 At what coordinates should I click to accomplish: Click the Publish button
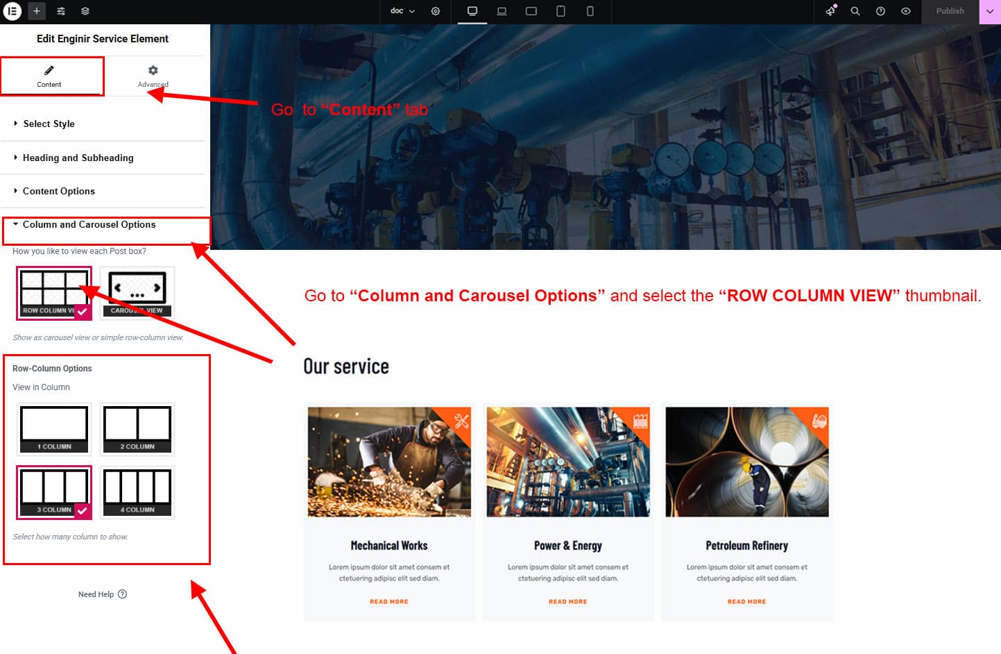(x=950, y=11)
